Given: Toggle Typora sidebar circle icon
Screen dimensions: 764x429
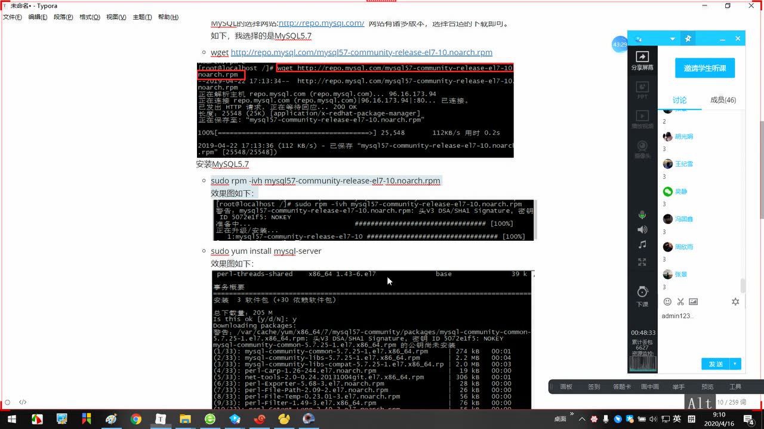Looking at the screenshot, I should coord(7,402).
